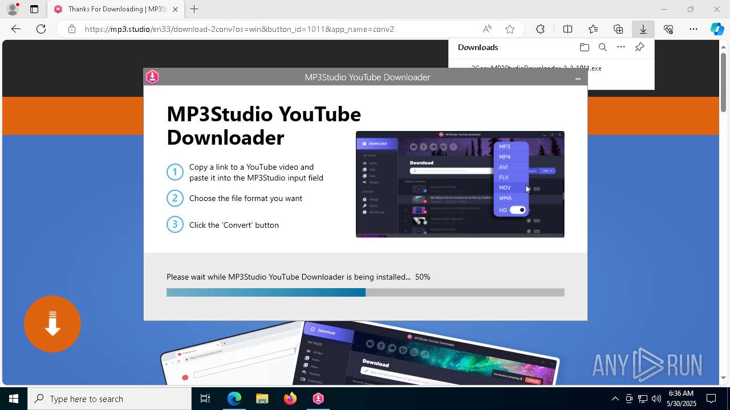Viewport: 730px width, 410px height.
Task: Click the 'Downloads' panel title
Action: click(x=478, y=47)
